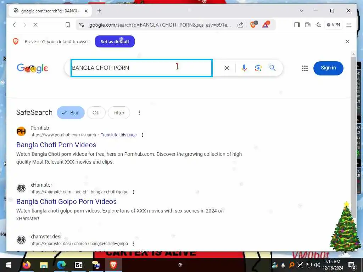This screenshot has height=272, width=363.
Task: Open the Google apps grid
Action: pos(305,68)
